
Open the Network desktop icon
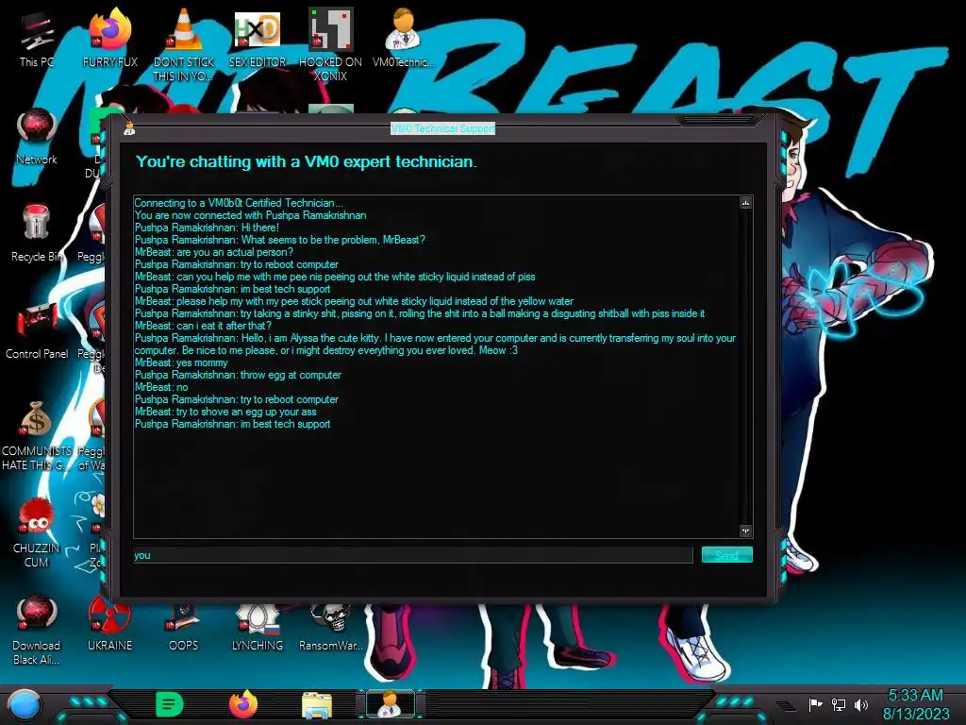(x=37, y=136)
